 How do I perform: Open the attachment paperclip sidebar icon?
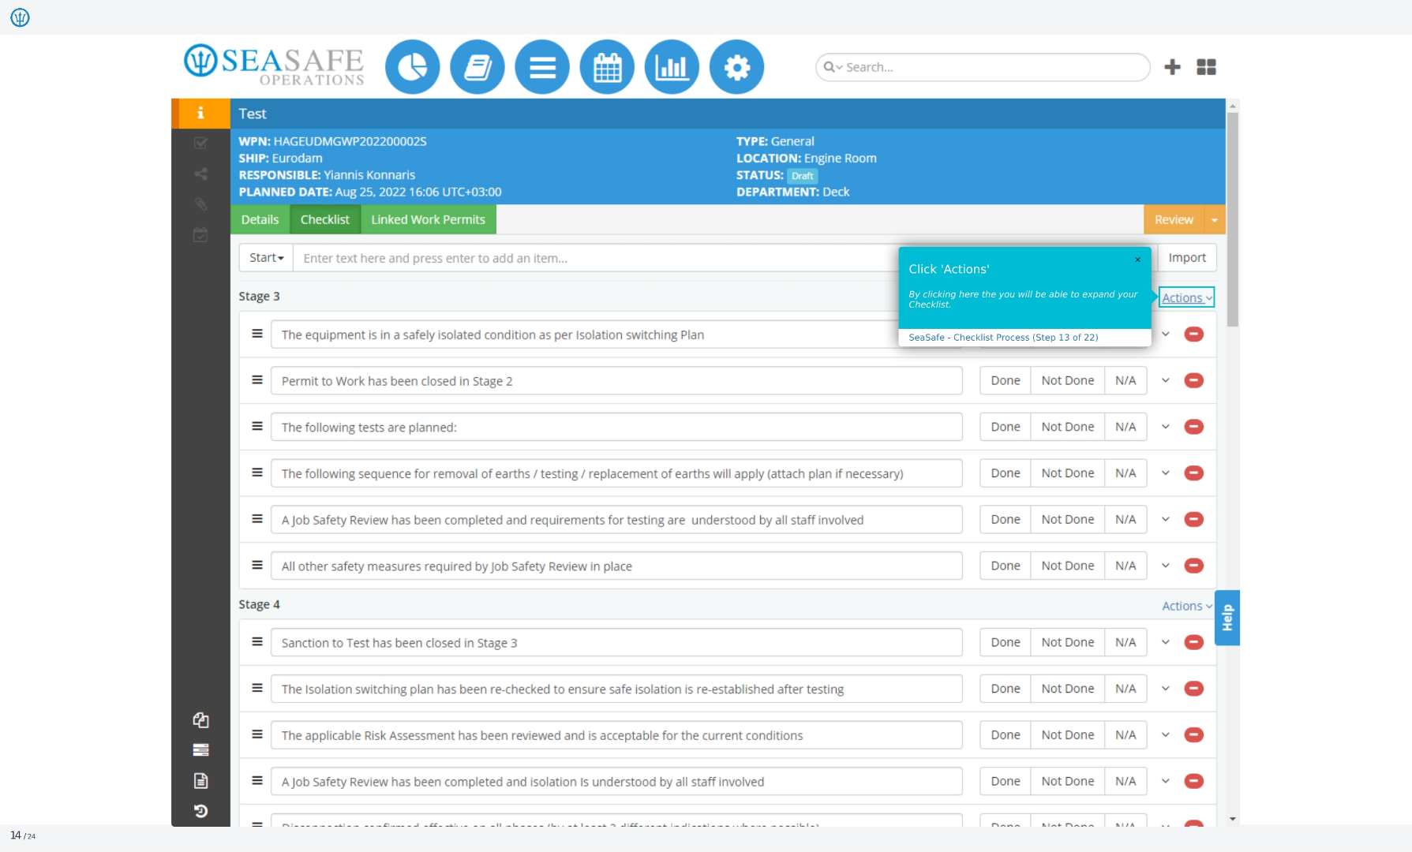(200, 204)
